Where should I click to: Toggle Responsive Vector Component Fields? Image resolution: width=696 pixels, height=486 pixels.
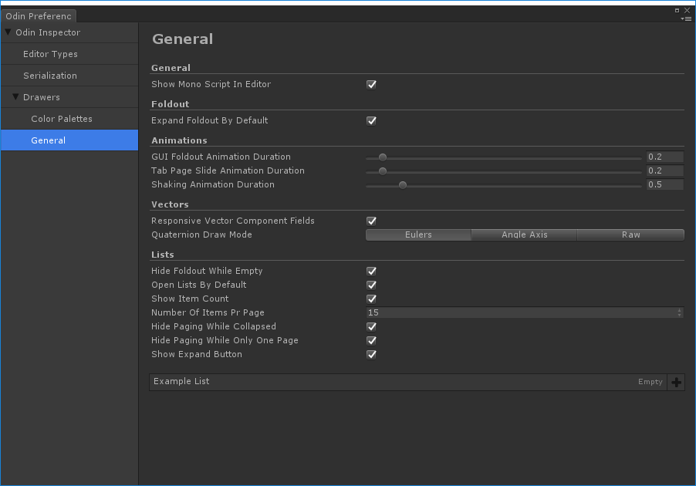(371, 221)
